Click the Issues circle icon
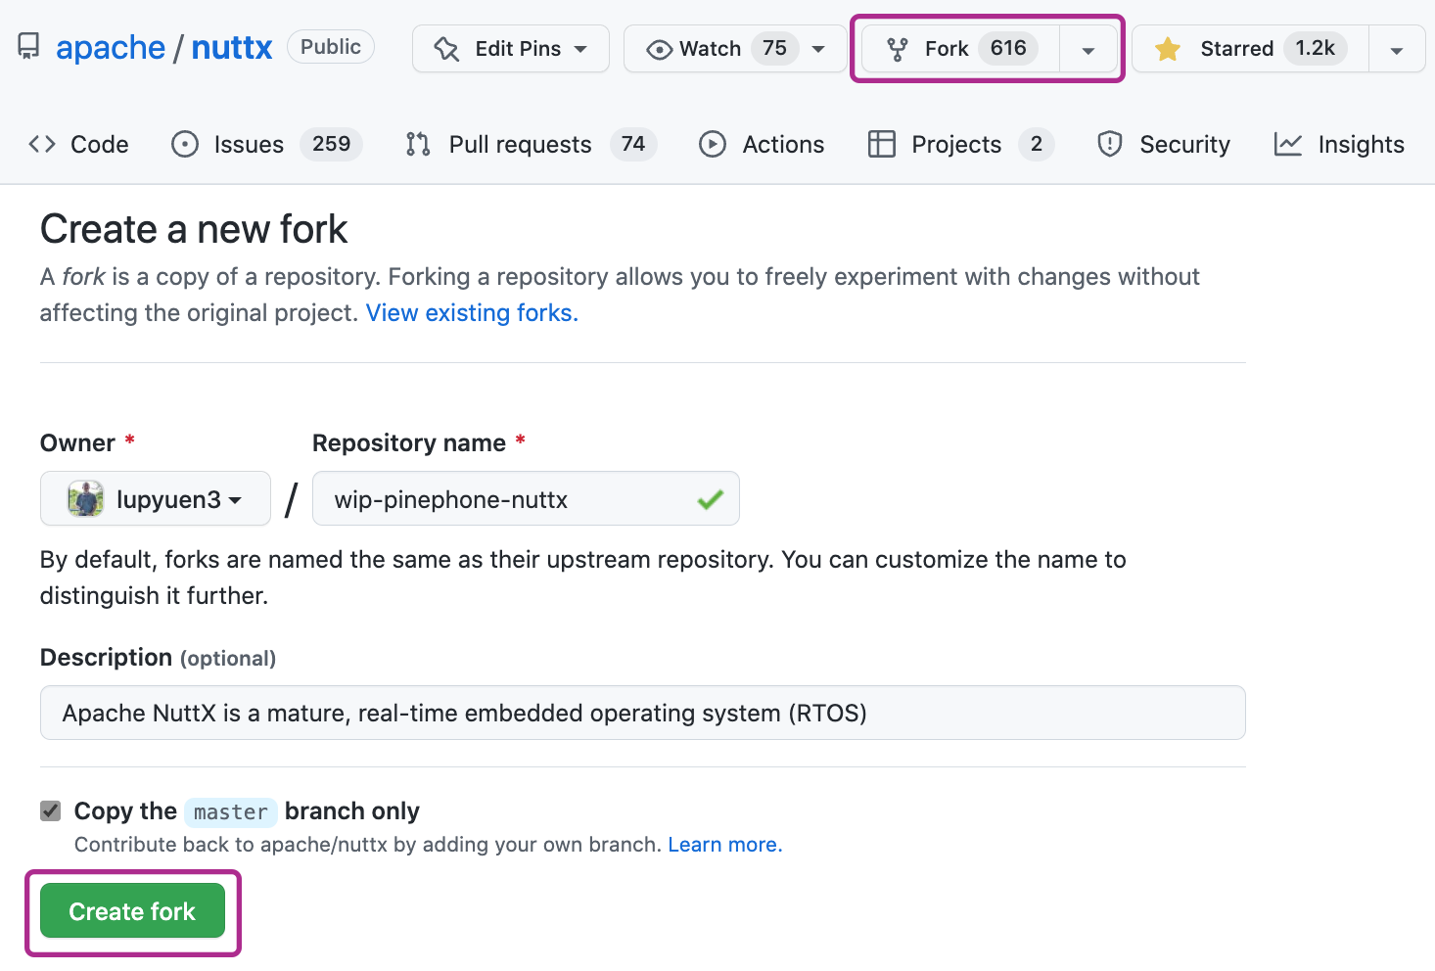1435x971 pixels. (185, 145)
